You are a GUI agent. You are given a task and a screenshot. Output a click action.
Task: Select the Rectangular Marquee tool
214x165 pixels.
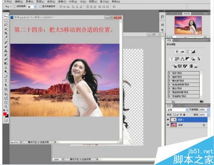point(6,21)
